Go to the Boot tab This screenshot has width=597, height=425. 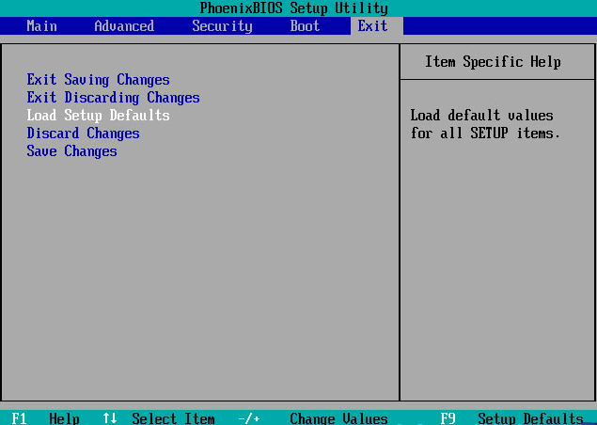305,26
